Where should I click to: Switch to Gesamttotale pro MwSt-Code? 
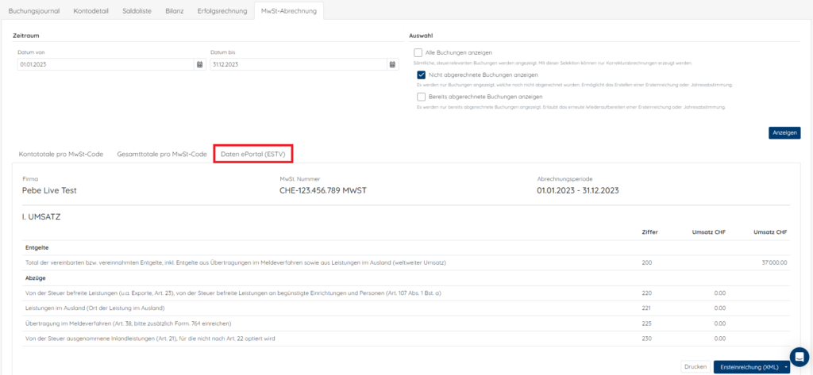click(x=162, y=155)
